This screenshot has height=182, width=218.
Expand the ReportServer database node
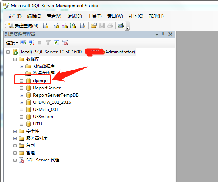point(22,88)
